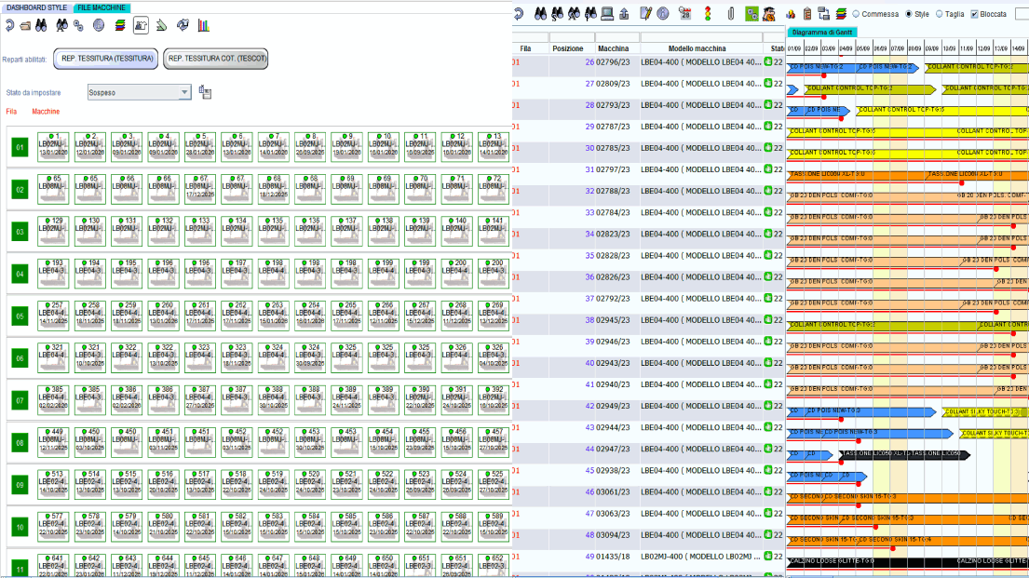The height and width of the screenshot is (578, 1029).
Task: Click the clipboard icon in the right toolbar
Action: (807, 14)
